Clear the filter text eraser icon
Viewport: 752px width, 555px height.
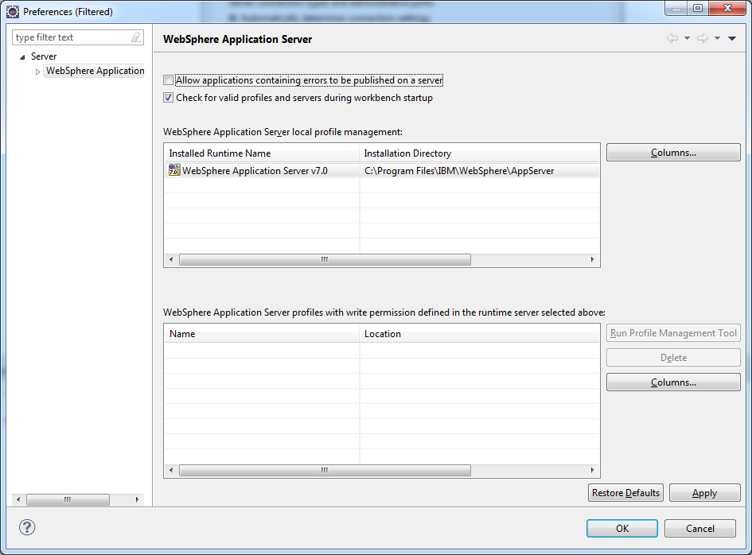point(136,37)
